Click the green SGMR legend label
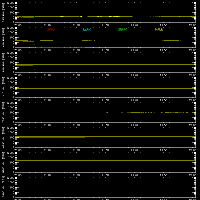Viewport: 200px width, 200px height. pyautogui.click(x=122, y=29)
